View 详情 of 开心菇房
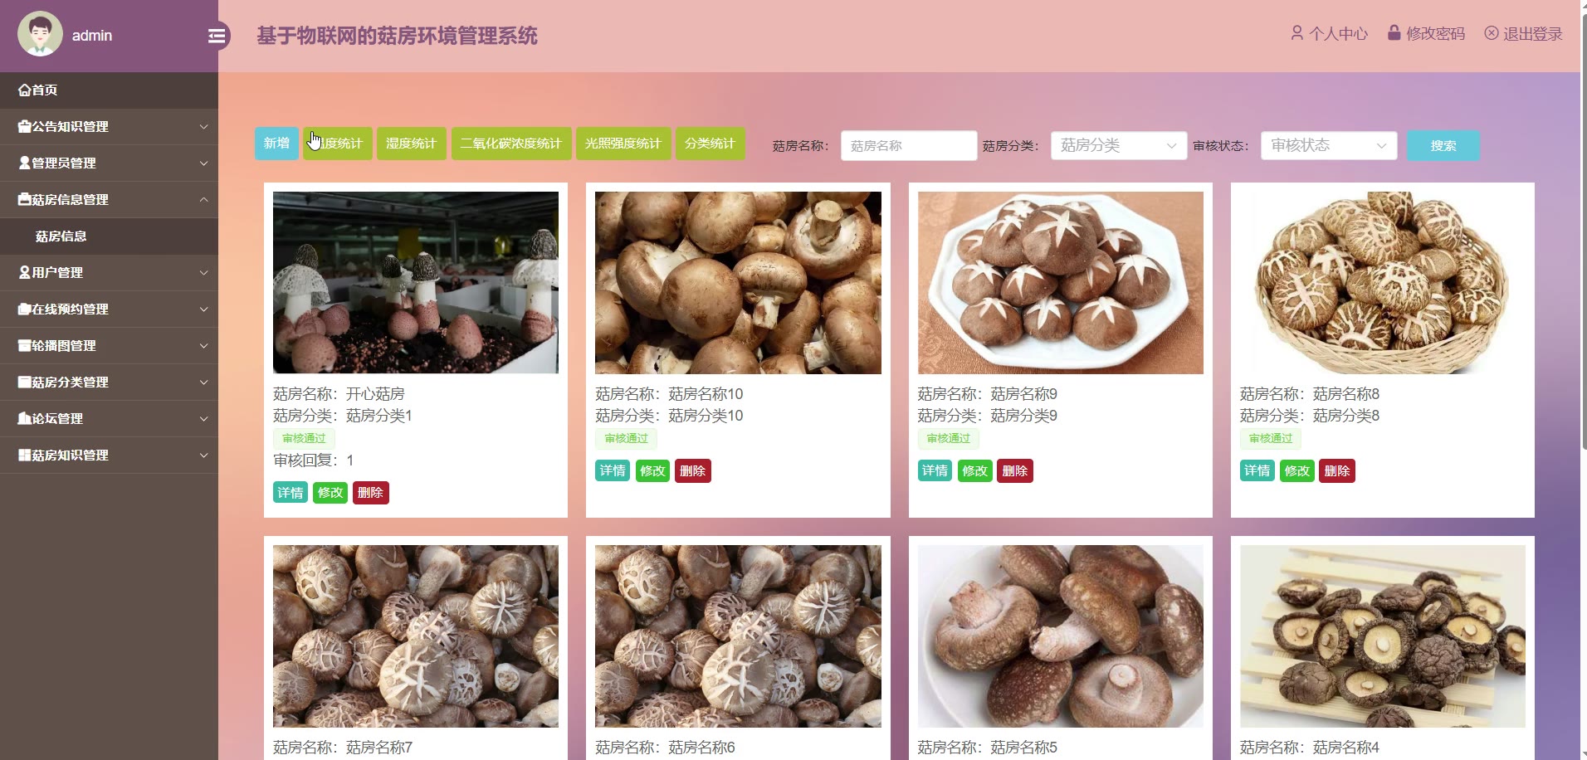 click(291, 493)
